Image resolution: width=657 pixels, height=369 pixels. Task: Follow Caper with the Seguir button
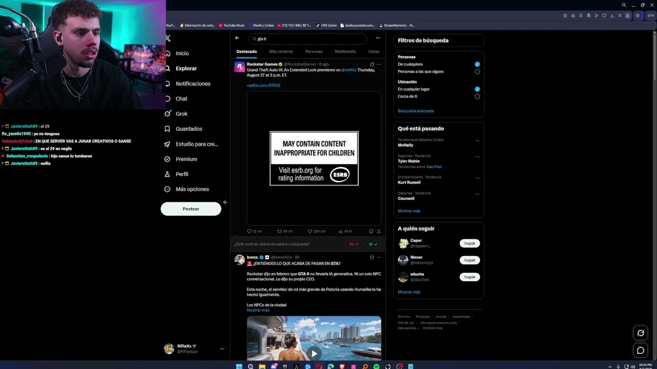click(x=470, y=243)
